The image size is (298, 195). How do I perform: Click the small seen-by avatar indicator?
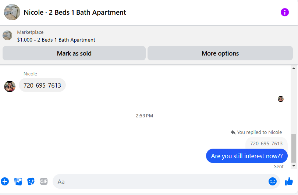[x=280, y=99]
